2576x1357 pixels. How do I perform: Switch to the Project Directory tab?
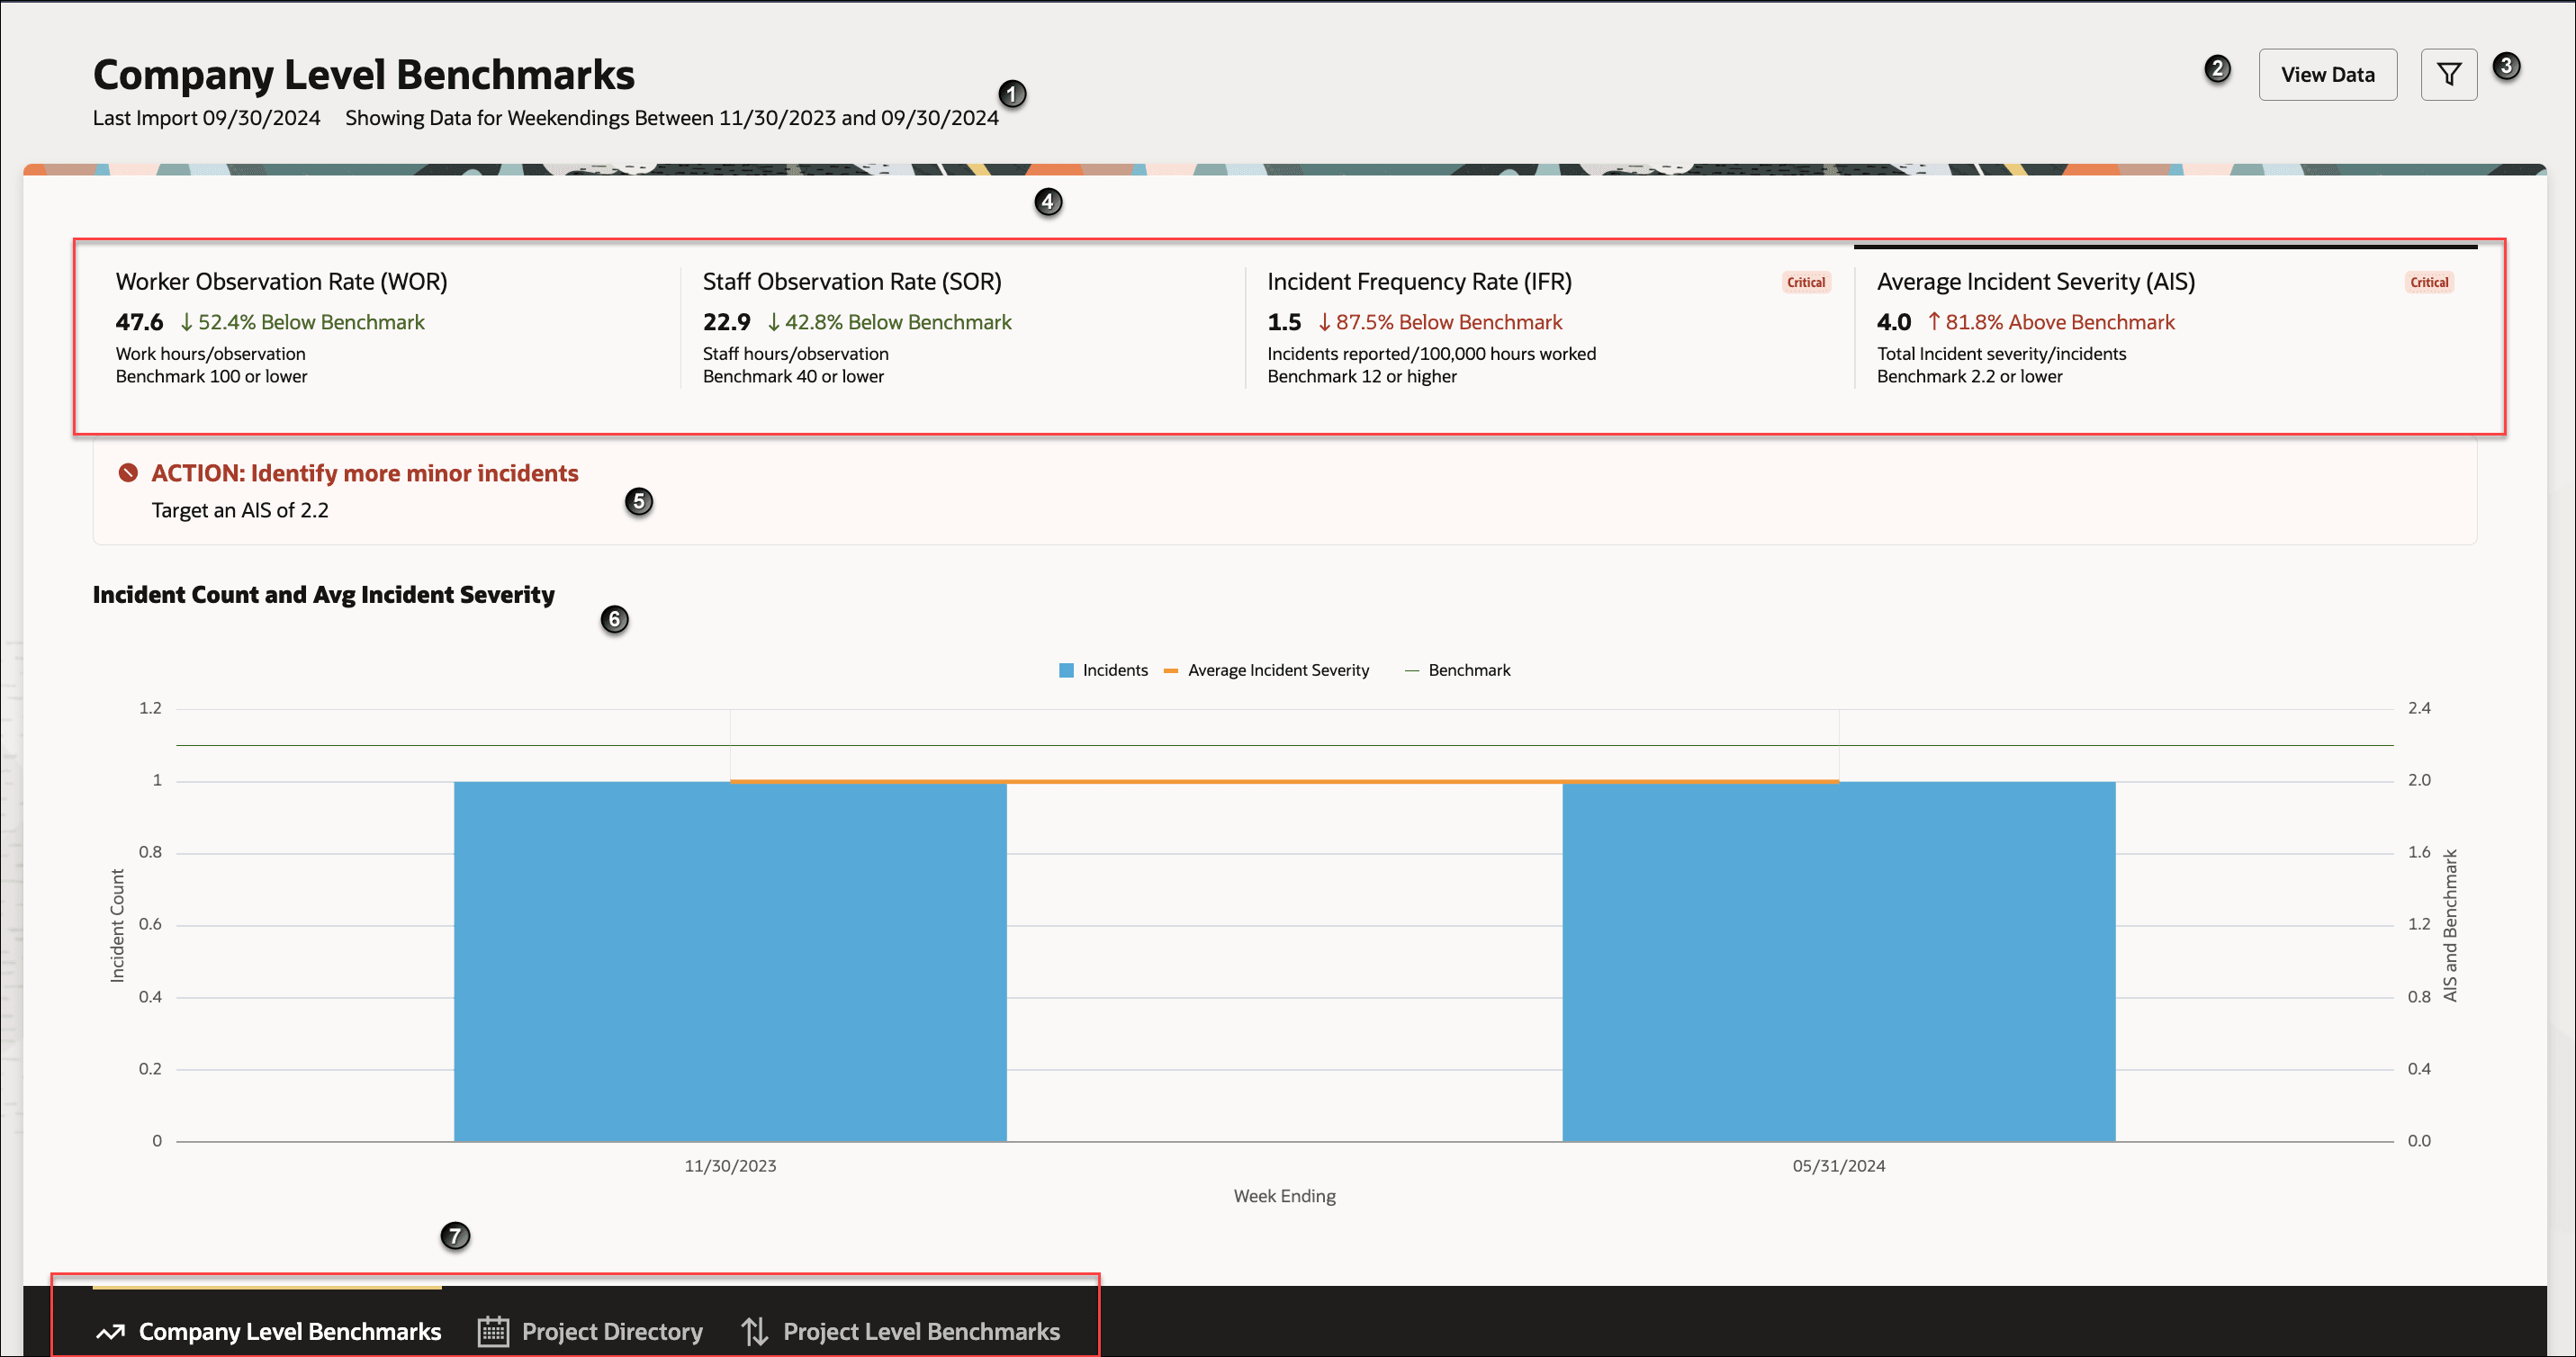pyautogui.click(x=611, y=1331)
